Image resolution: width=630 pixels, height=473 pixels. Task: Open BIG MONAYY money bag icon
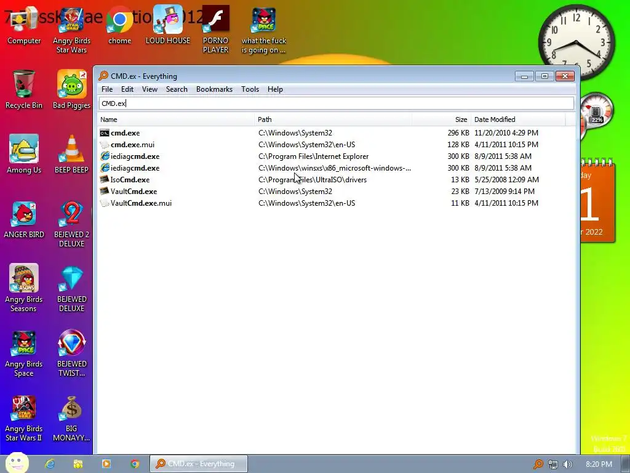pos(71,418)
